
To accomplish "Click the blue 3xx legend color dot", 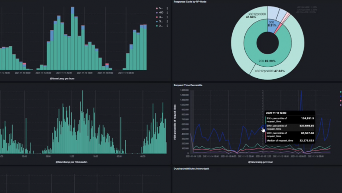I will pyautogui.click(x=157, y=21).
